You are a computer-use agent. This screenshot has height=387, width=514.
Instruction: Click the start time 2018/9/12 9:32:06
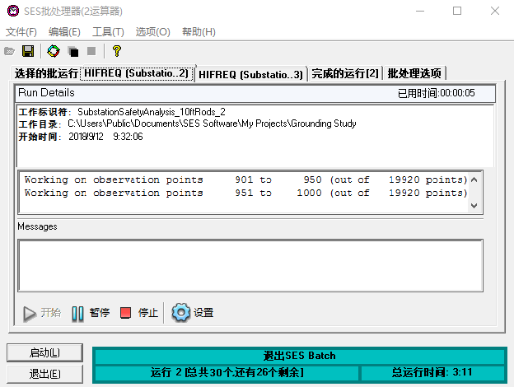(x=105, y=137)
